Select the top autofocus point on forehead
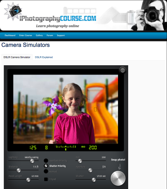This screenshot has height=189, width=167. click(x=66, y=90)
